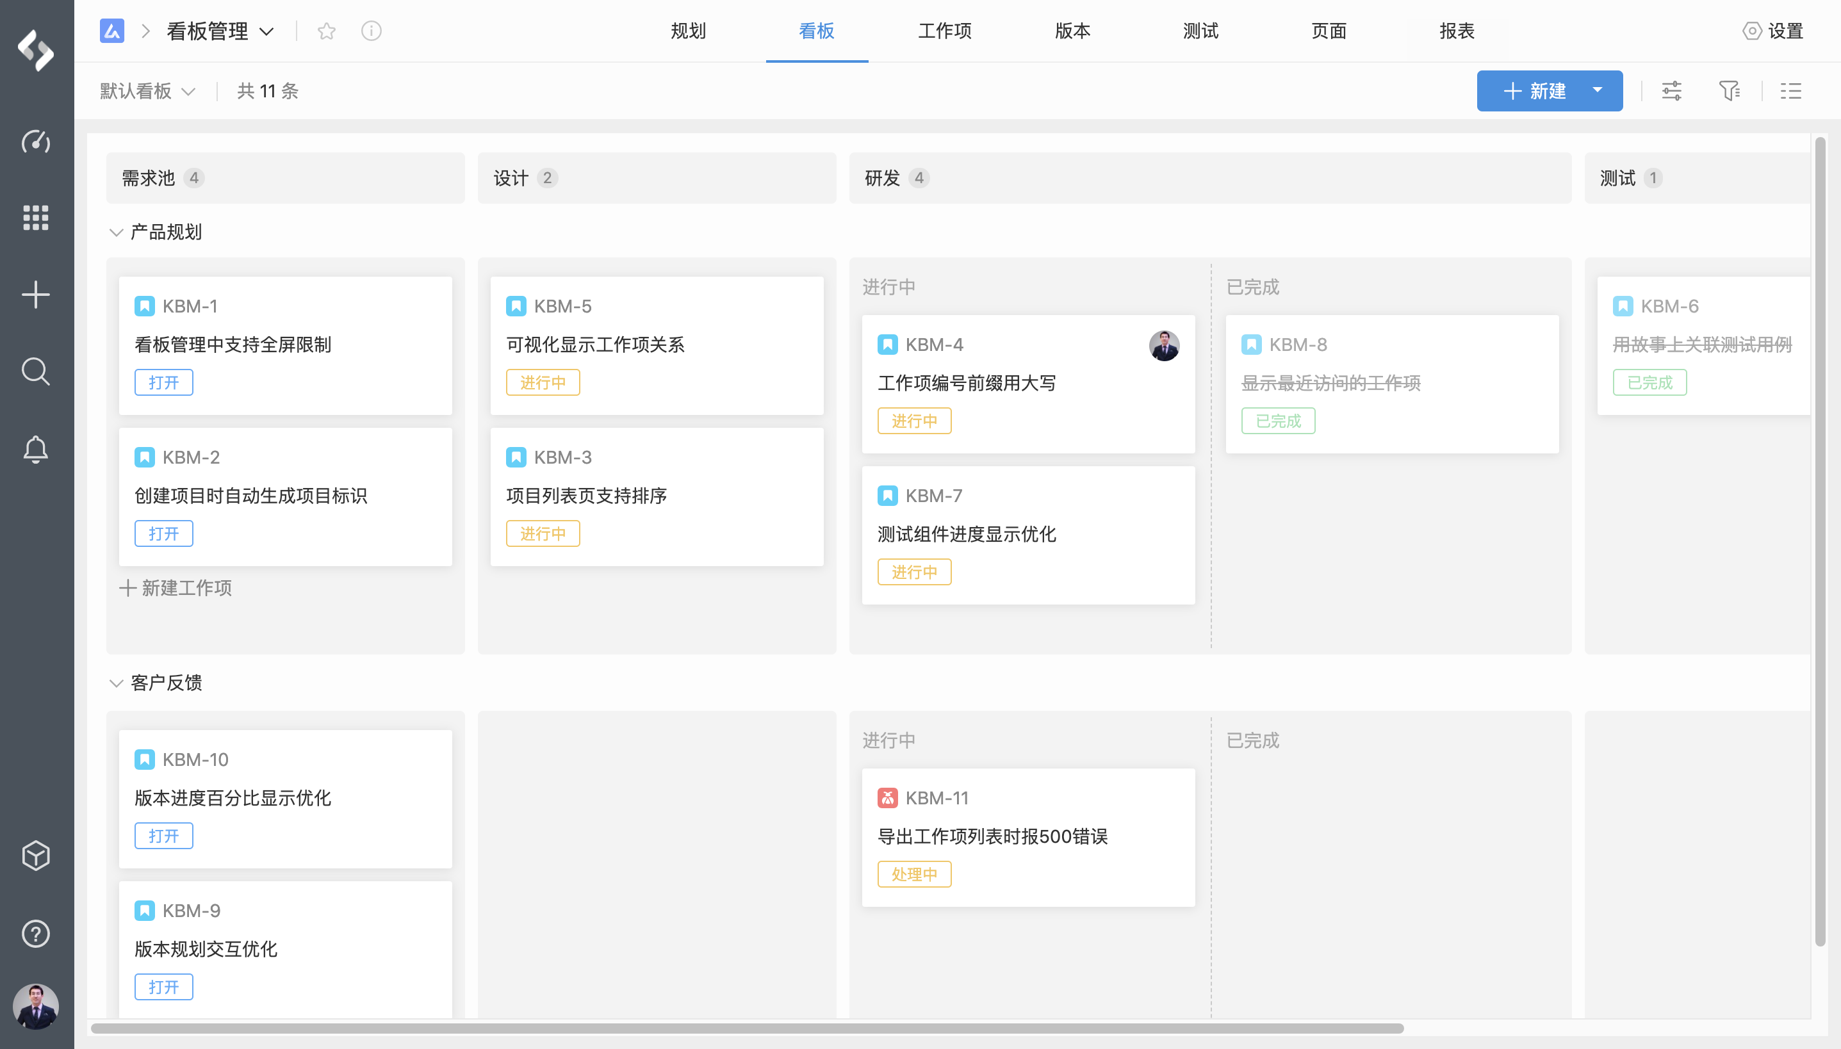Expand the 新建 button dropdown arrow
The image size is (1841, 1049).
(1598, 91)
